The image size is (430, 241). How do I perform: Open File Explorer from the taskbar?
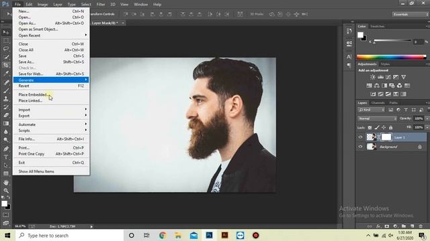[x=178, y=235]
